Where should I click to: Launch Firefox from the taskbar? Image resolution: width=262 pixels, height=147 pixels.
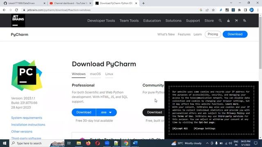(x=88, y=143)
